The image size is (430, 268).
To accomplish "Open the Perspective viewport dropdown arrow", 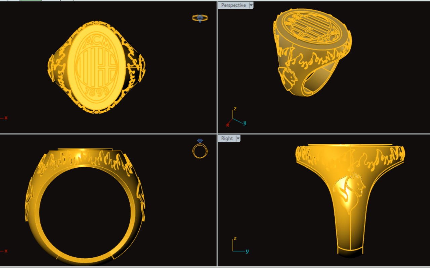I will pos(251,5).
